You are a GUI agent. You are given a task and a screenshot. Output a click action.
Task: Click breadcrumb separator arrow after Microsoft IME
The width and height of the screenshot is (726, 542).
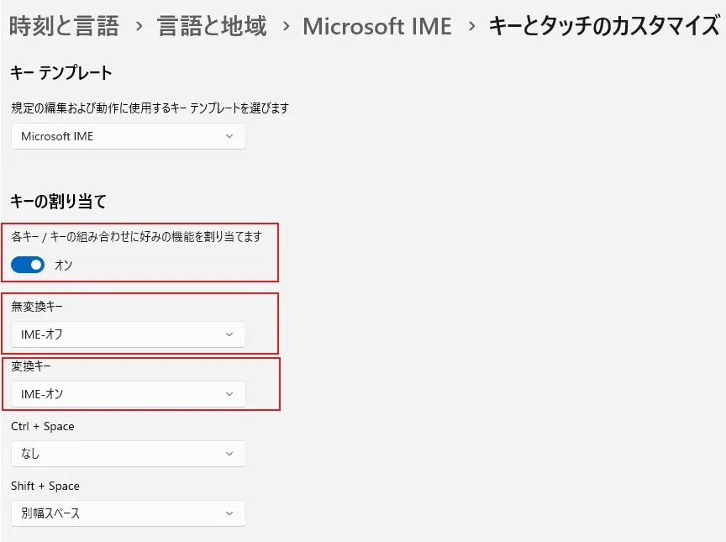click(x=471, y=27)
